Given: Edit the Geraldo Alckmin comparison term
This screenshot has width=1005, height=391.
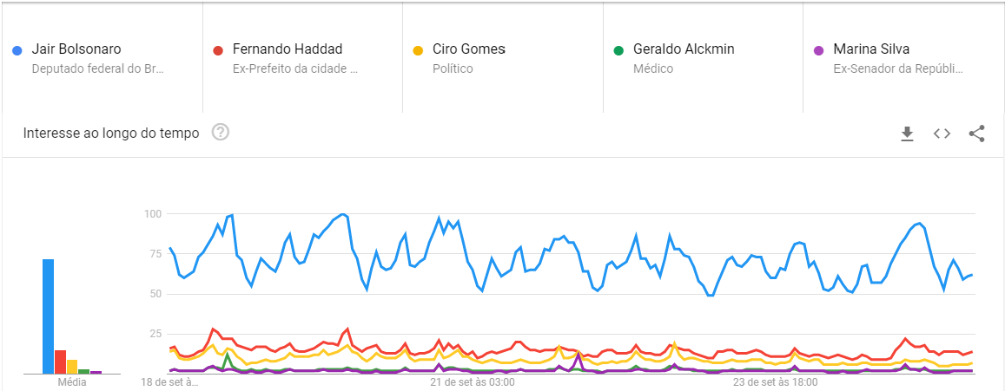Looking at the screenshot, I should coord(684,49).
